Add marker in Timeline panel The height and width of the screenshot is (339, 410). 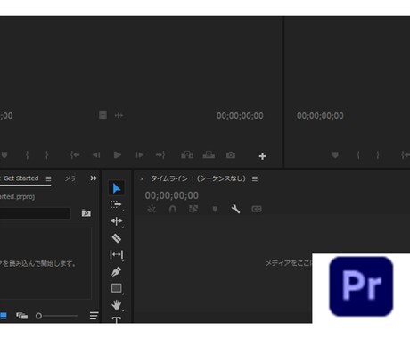(x=215, y=210)
